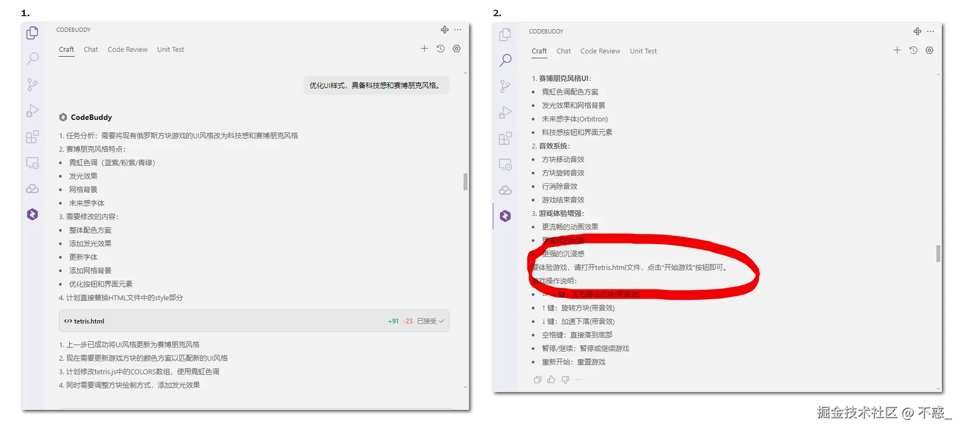Click list item 空格键: 直接落到底部
This screenshot has height=432, width=964.
click(x=577, y=335)
